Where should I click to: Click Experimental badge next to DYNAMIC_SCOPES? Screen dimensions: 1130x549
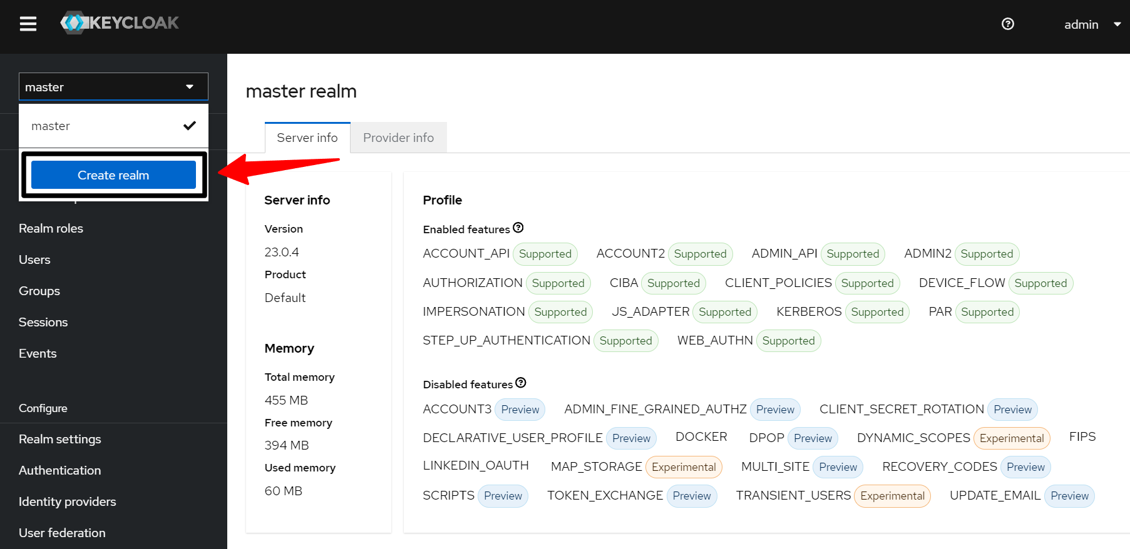[1012, 438]
